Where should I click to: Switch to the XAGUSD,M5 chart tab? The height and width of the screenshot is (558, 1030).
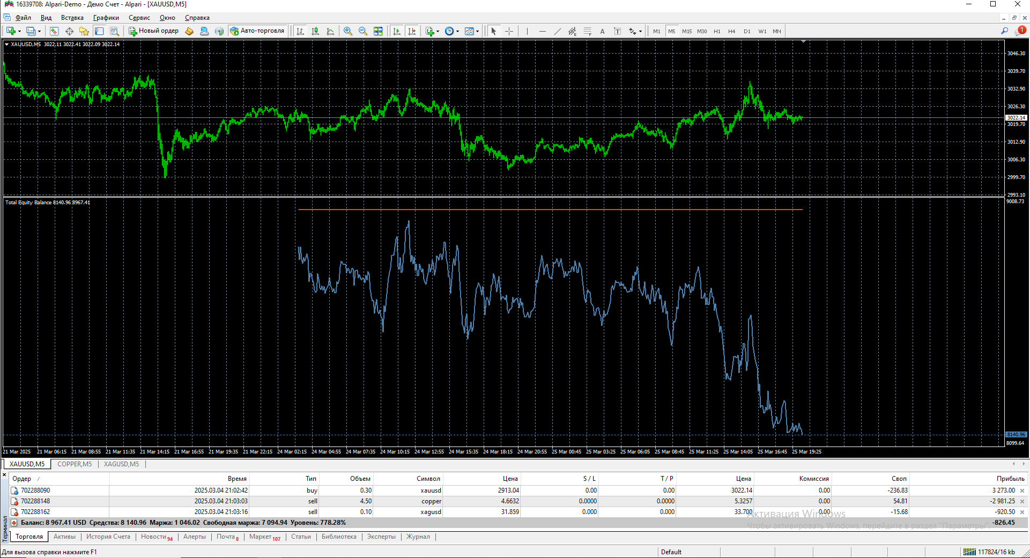122,464
